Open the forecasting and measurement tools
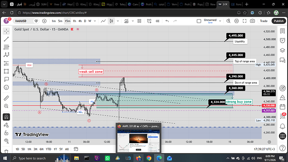 6,63
